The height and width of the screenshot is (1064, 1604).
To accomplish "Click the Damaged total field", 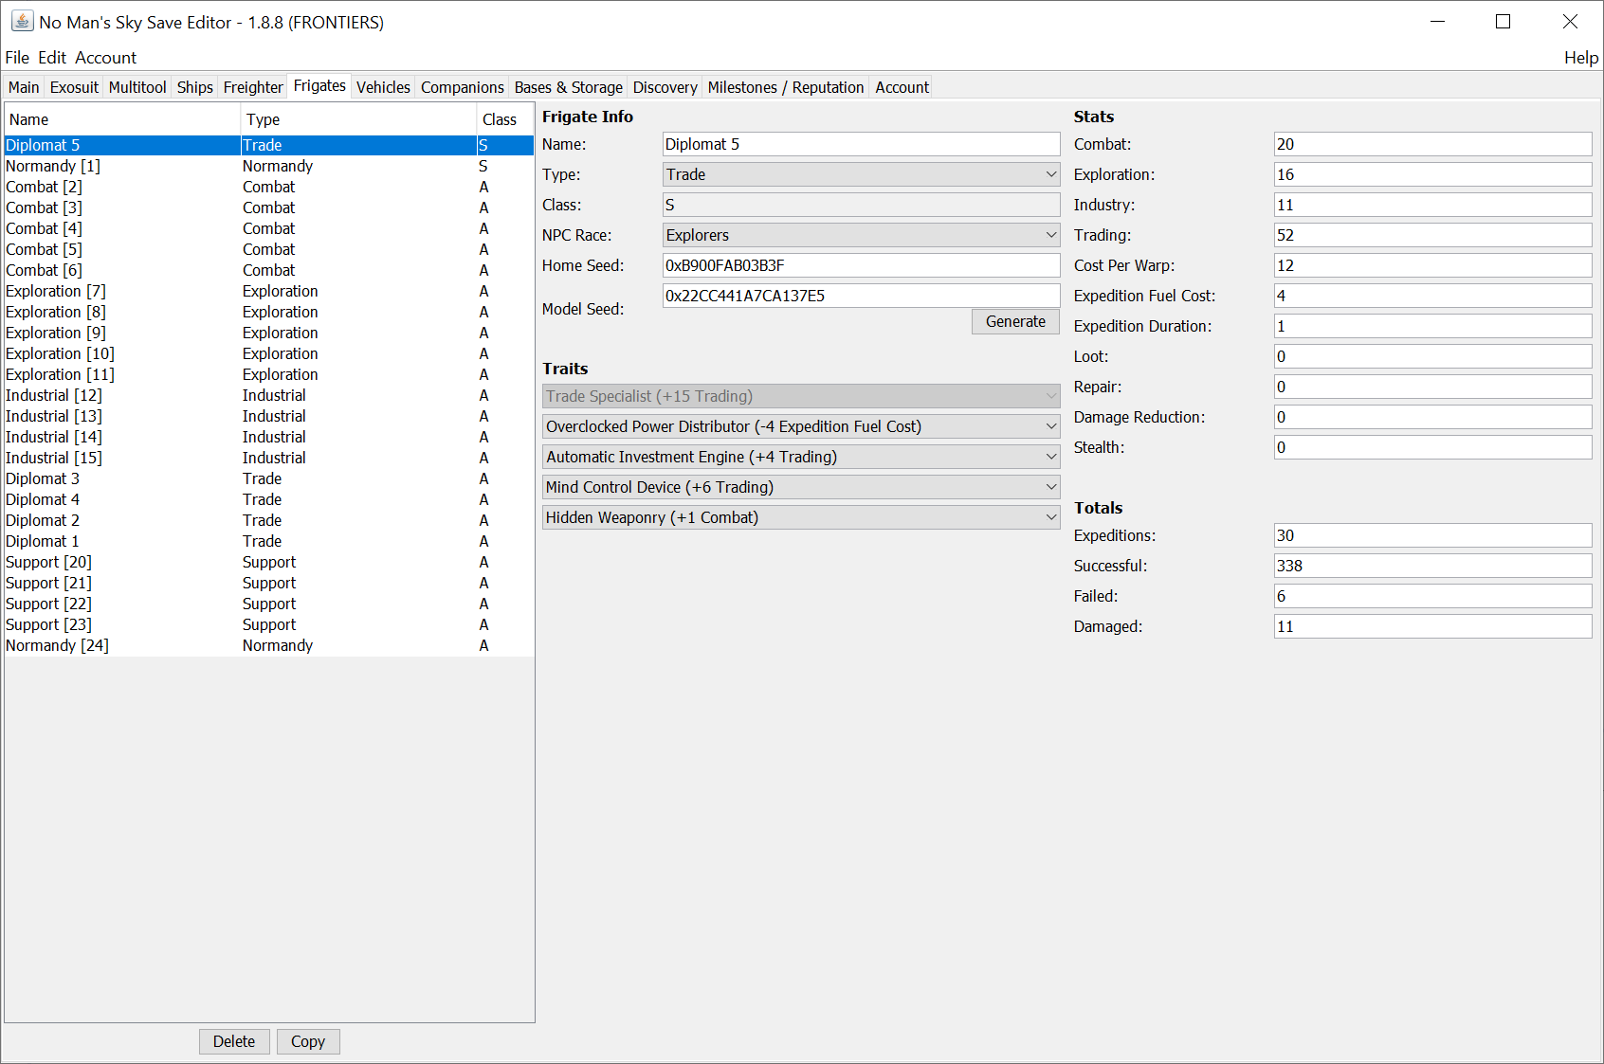I will point(1432,626).
